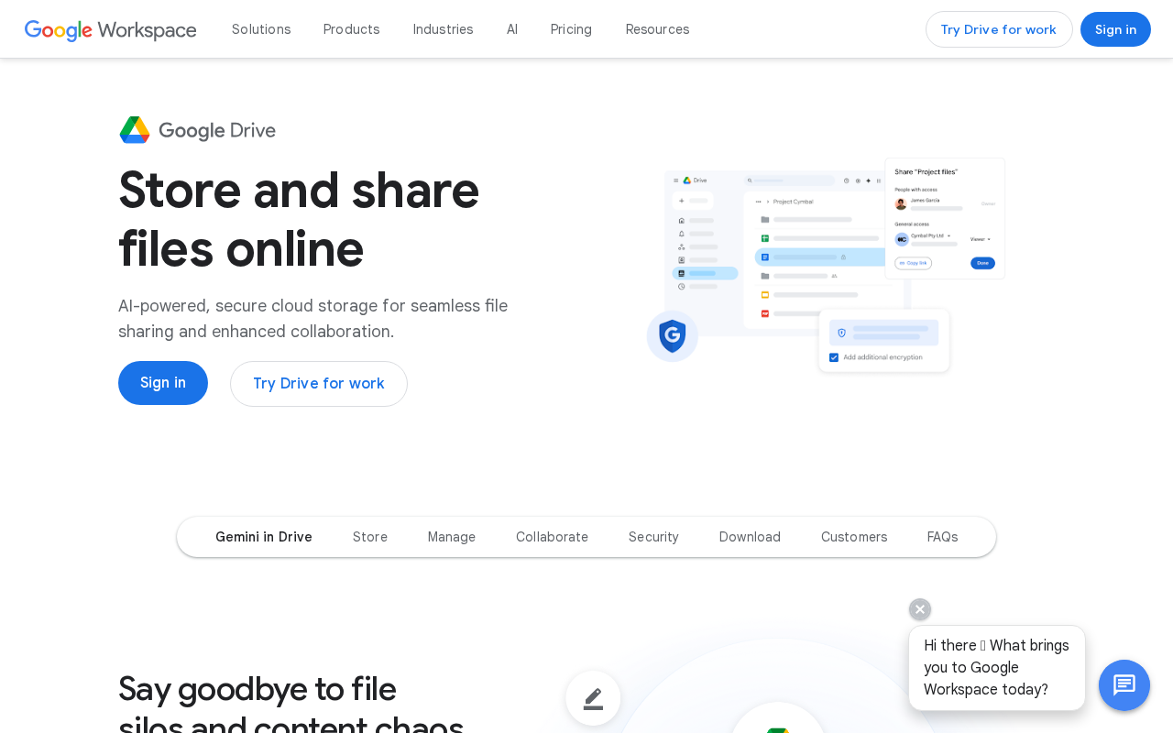This screenshot has width=1173, height=733.
Task: Click the Google Drive triangle logo
Action: click(x=135, y=130)
